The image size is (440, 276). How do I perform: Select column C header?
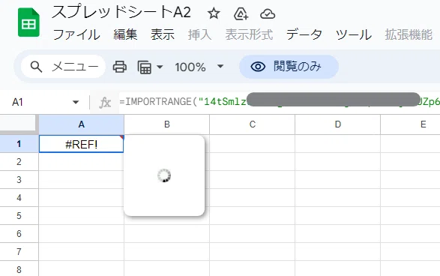point(253,124)
